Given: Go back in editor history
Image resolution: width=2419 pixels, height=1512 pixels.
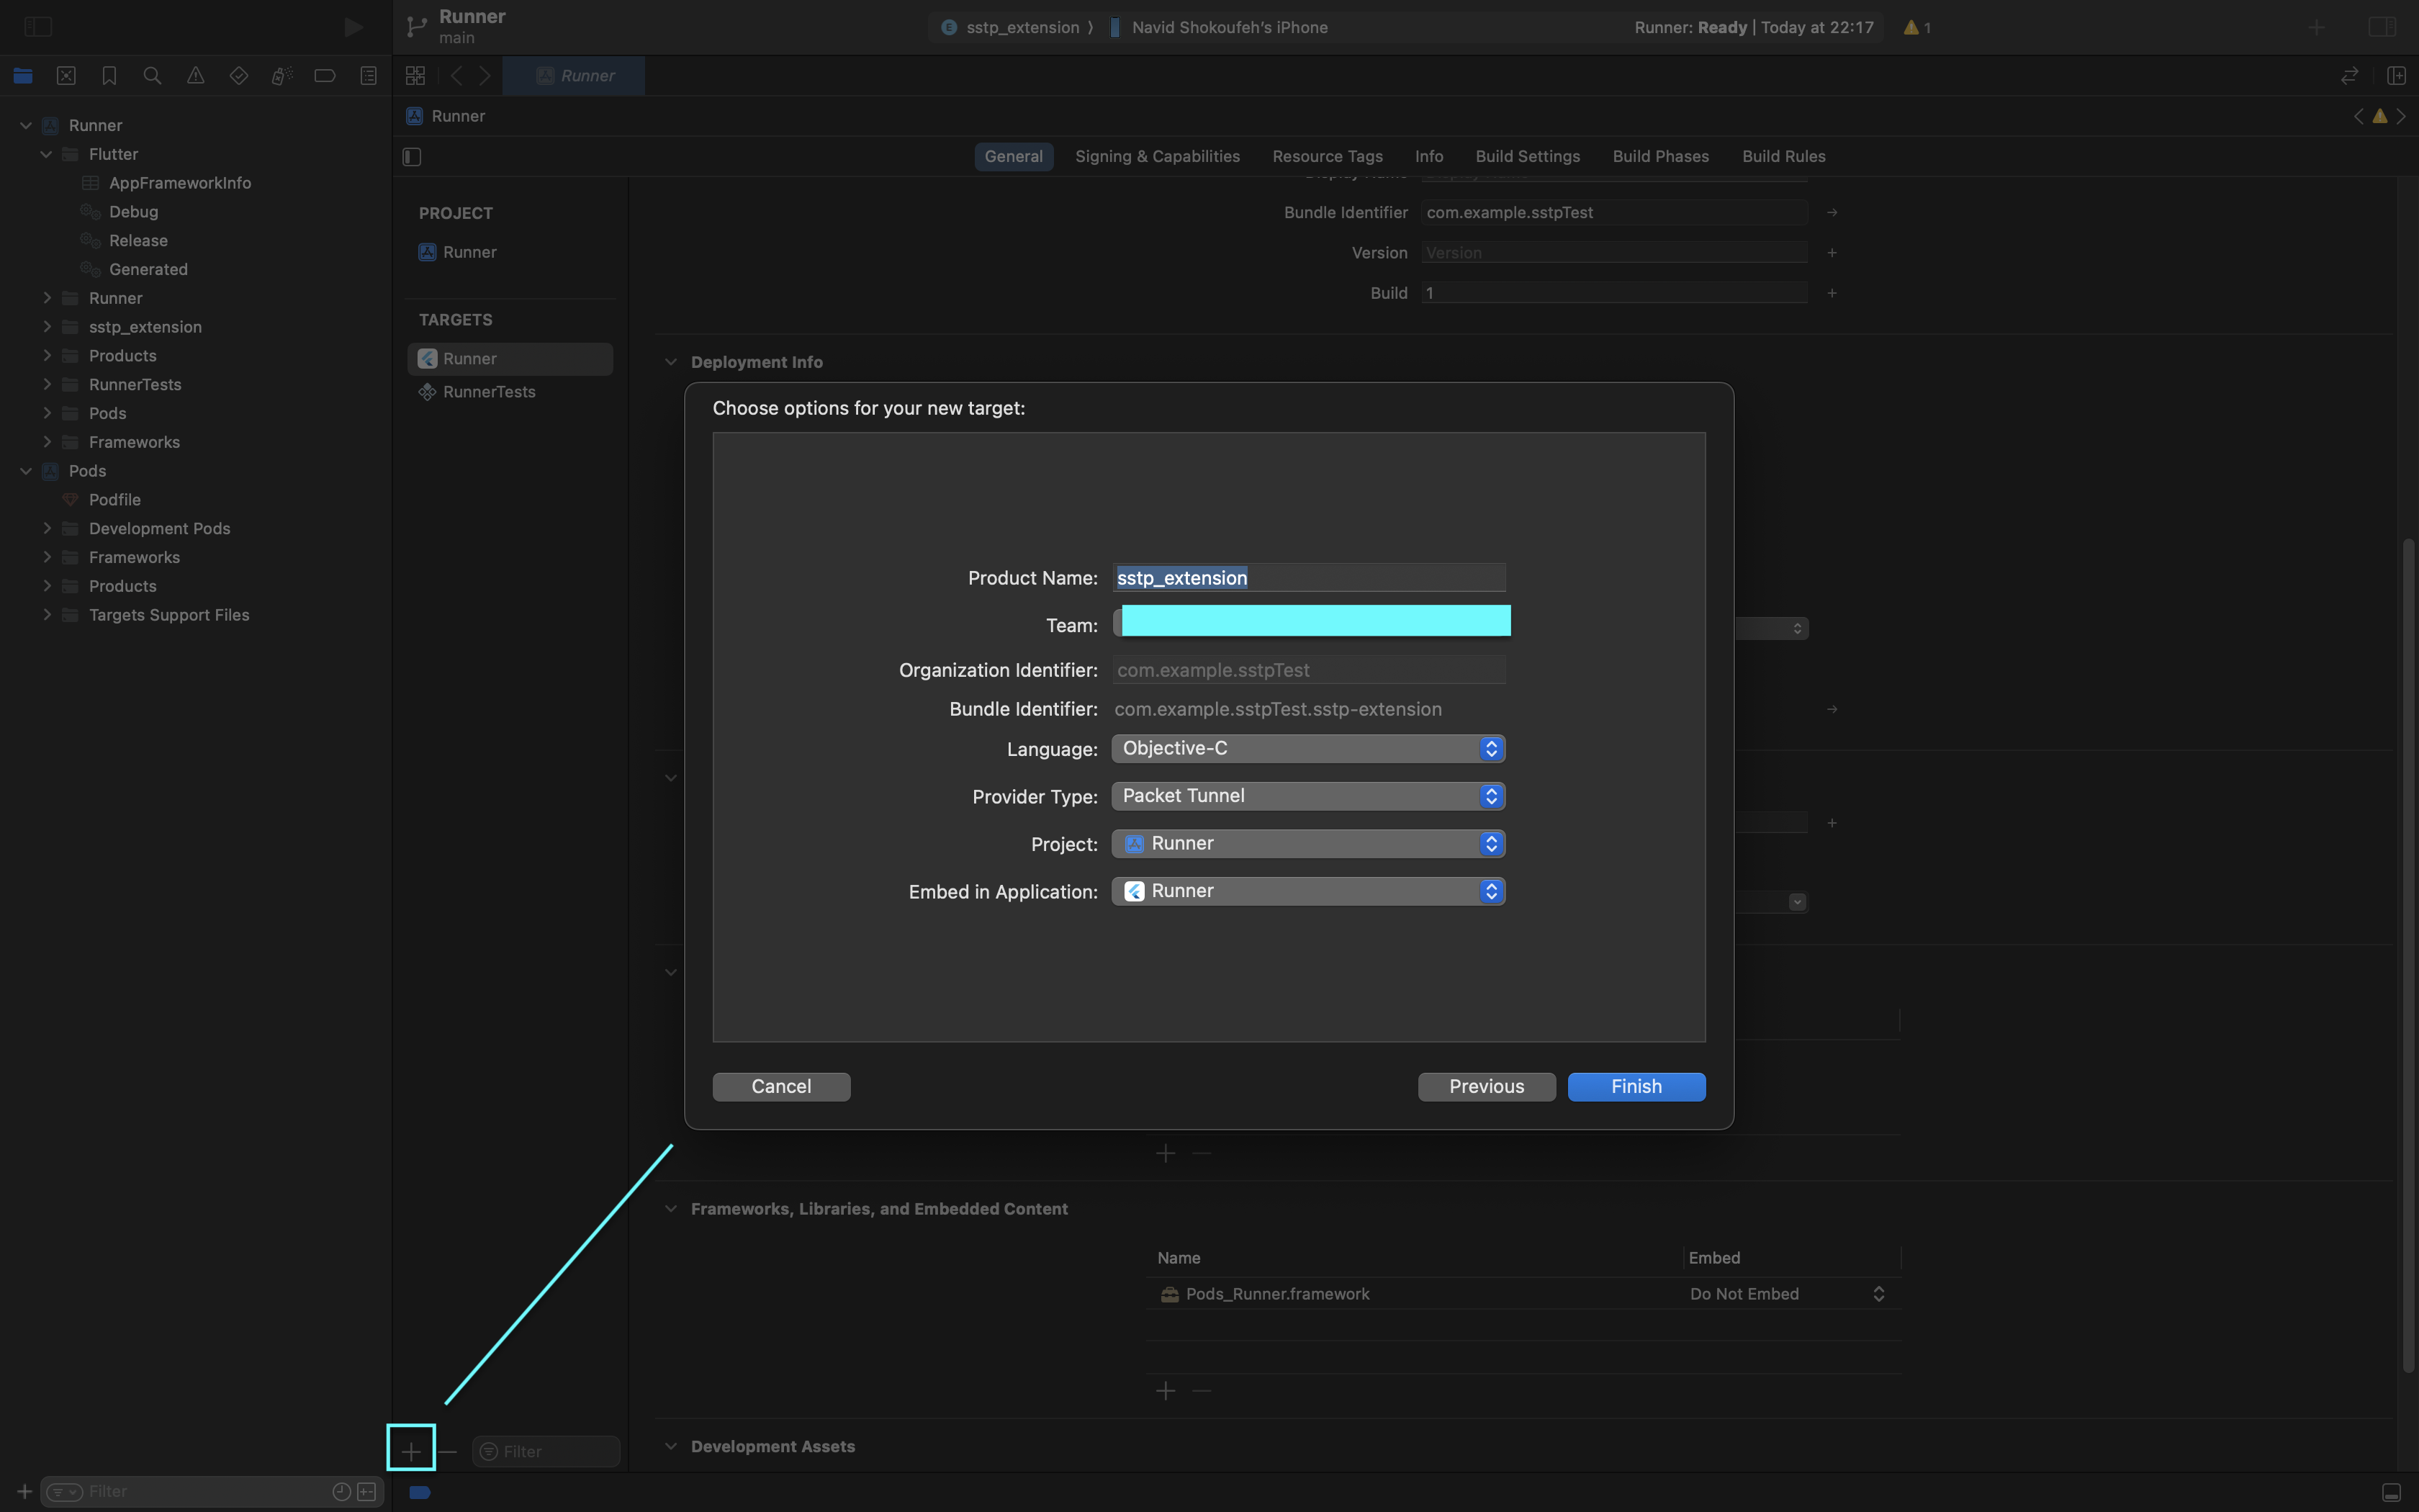Looking at the screenshot, I should pos(456,75).
